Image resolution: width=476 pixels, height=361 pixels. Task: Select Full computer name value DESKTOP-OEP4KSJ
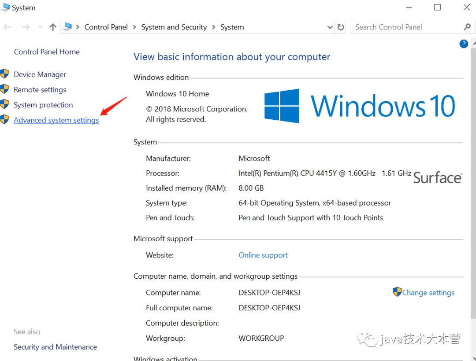pos(270,308)
